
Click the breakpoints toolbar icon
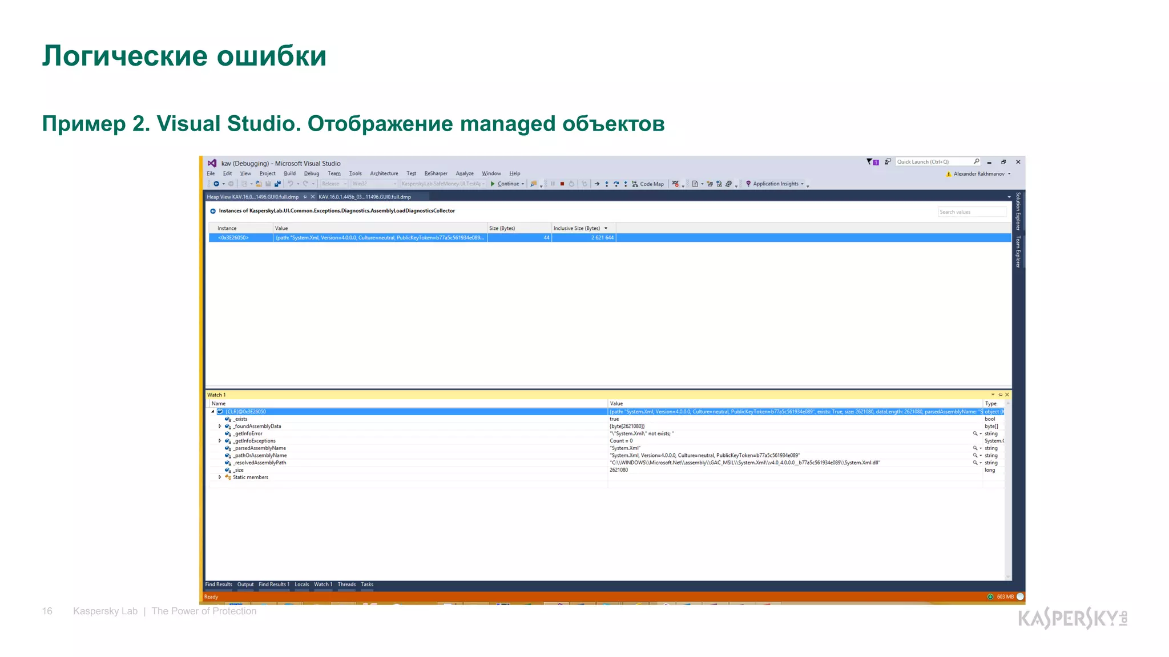pyautogui.click(x=676, y=184)
